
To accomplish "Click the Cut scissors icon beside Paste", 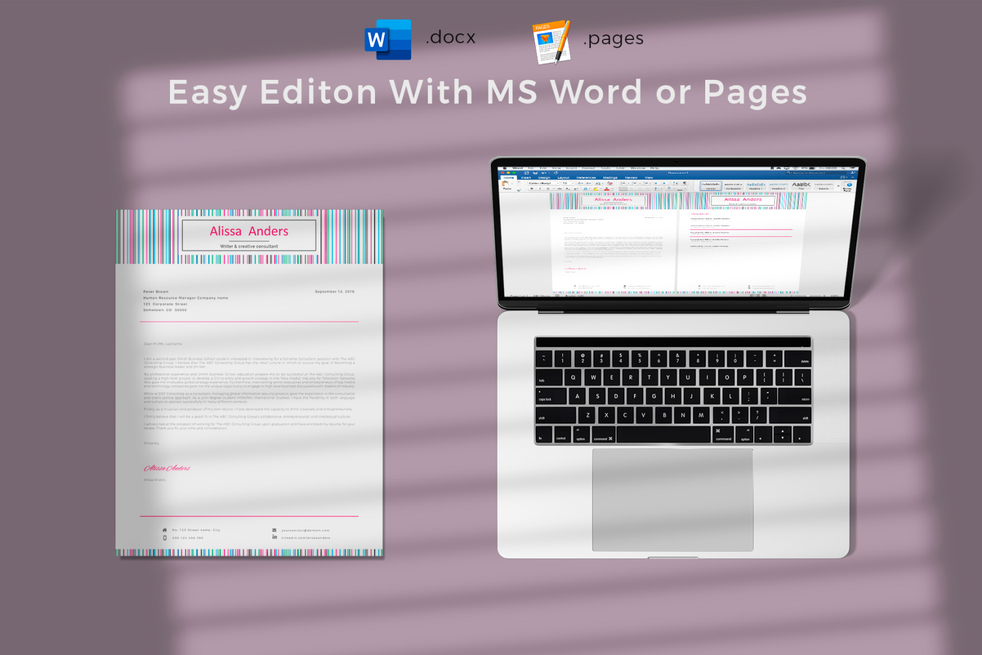I will click(519, 182).
